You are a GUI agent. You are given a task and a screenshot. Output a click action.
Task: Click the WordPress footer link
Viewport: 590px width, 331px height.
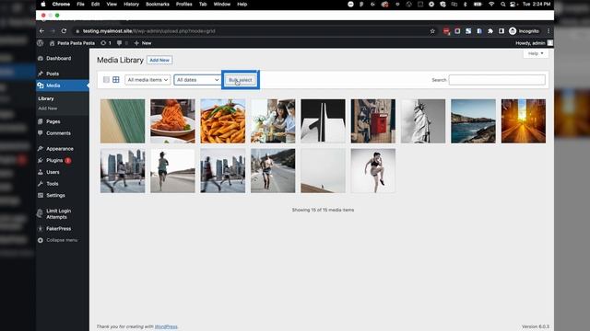click(x=166, y=326)
